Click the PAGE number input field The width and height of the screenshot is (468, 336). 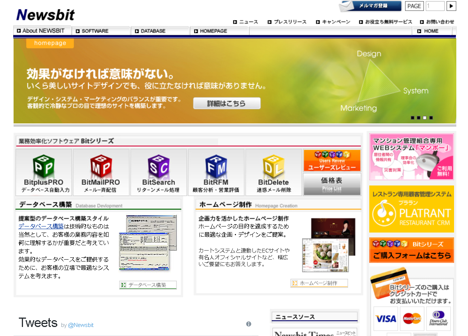[x=435, y=6]
